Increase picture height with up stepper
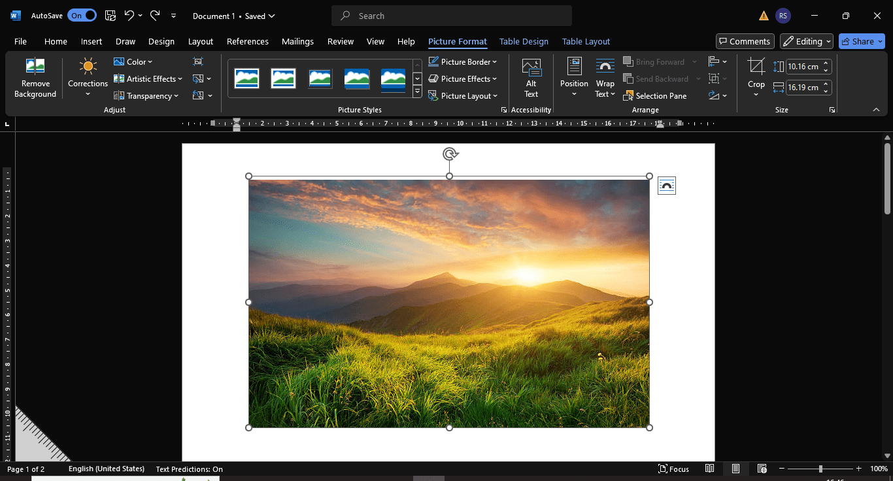Screen dimensions: 893x481 826,63
